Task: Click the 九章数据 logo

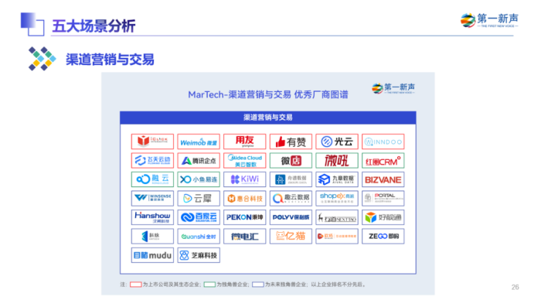Action: click(x=337, y=179)
